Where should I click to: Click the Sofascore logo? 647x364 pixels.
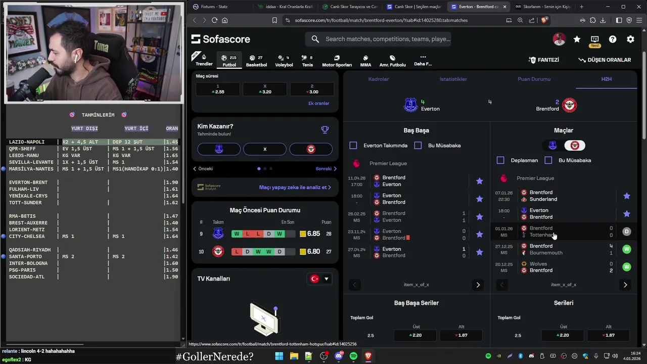click(221, 39)
